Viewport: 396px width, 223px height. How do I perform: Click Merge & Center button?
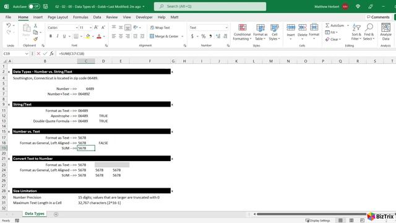pos(164,37)
